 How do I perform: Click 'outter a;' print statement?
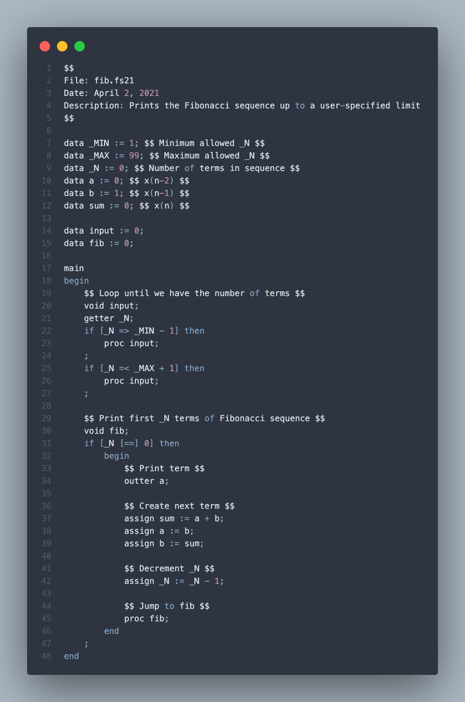point(147,481)
